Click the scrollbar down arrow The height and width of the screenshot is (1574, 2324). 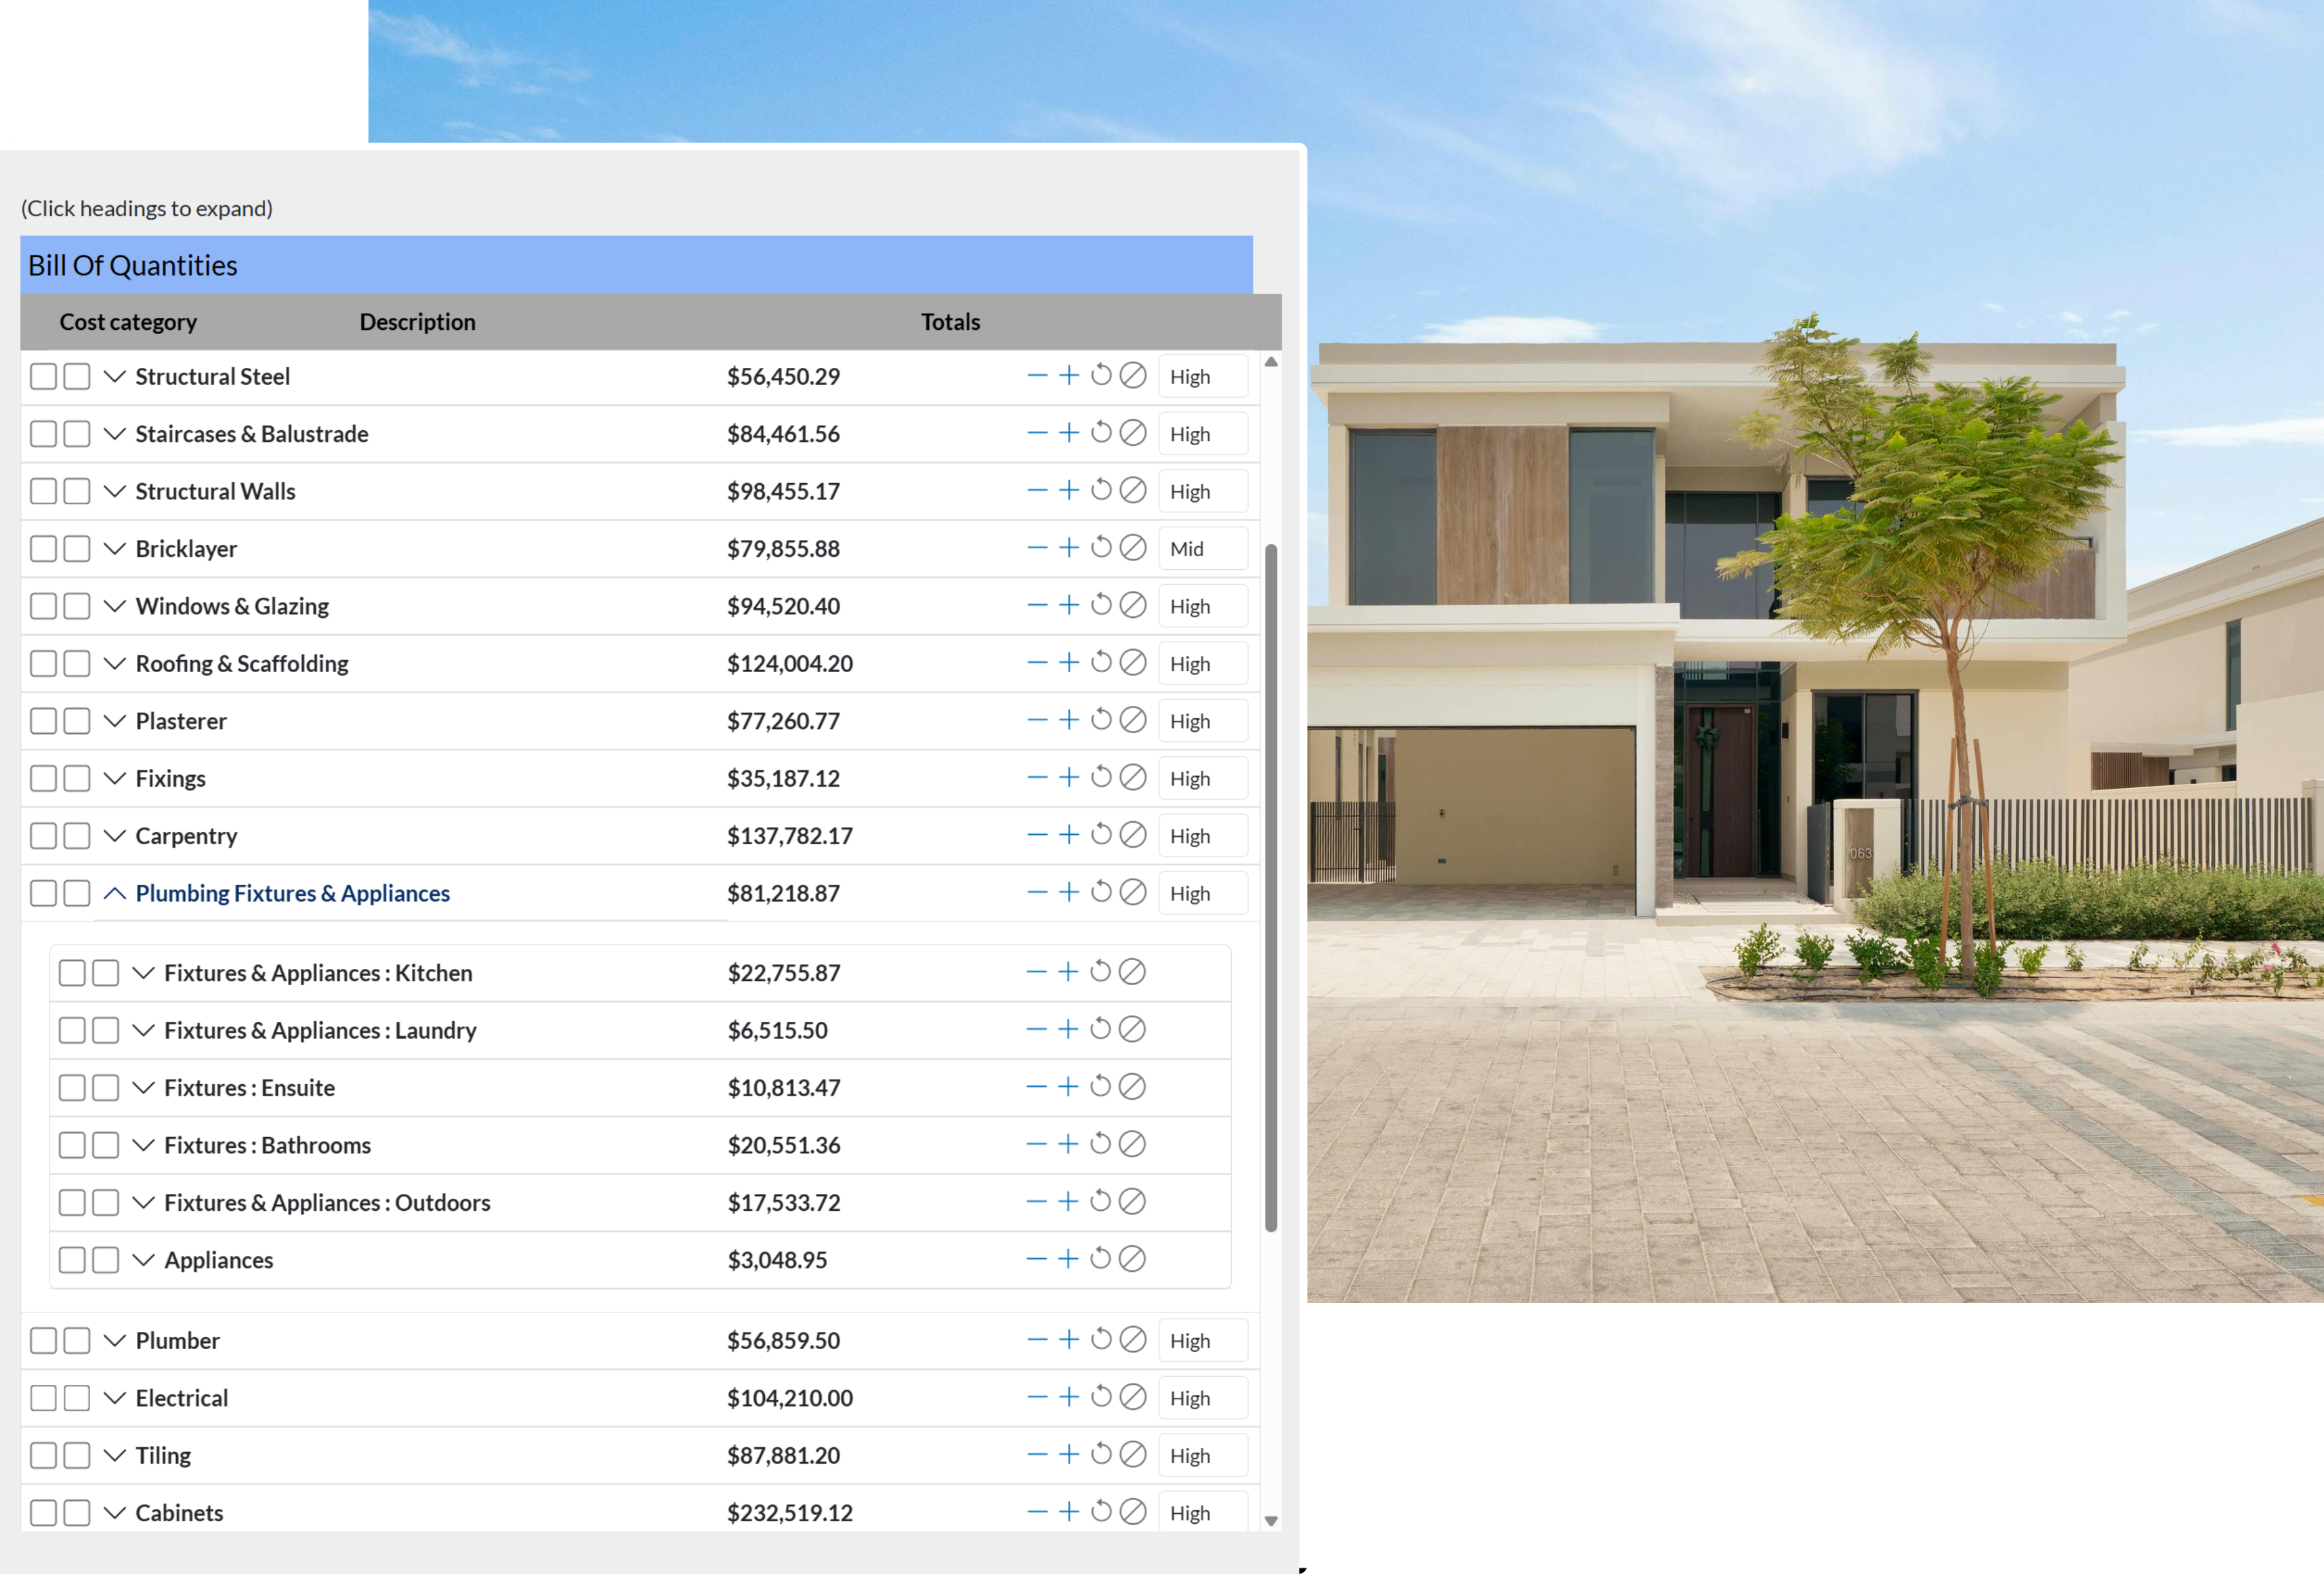(x=1271, y=1520)
